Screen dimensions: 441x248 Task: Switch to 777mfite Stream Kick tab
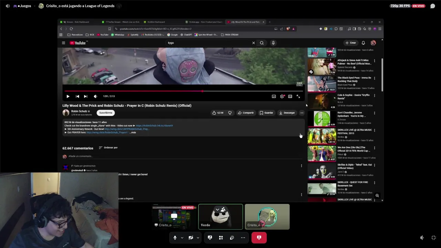pos(121,22)
